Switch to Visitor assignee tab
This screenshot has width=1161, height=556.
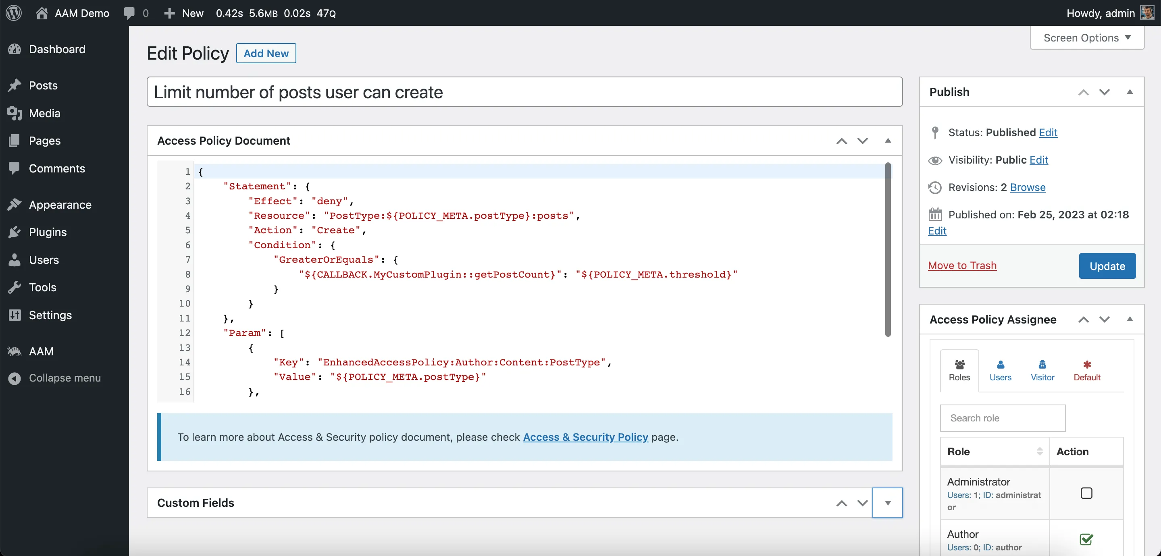[1042, 370]
